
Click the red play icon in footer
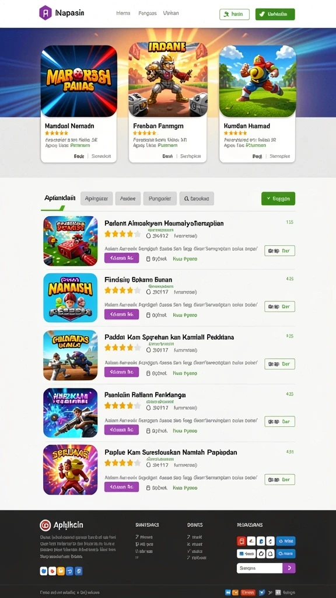coord(52,571)
